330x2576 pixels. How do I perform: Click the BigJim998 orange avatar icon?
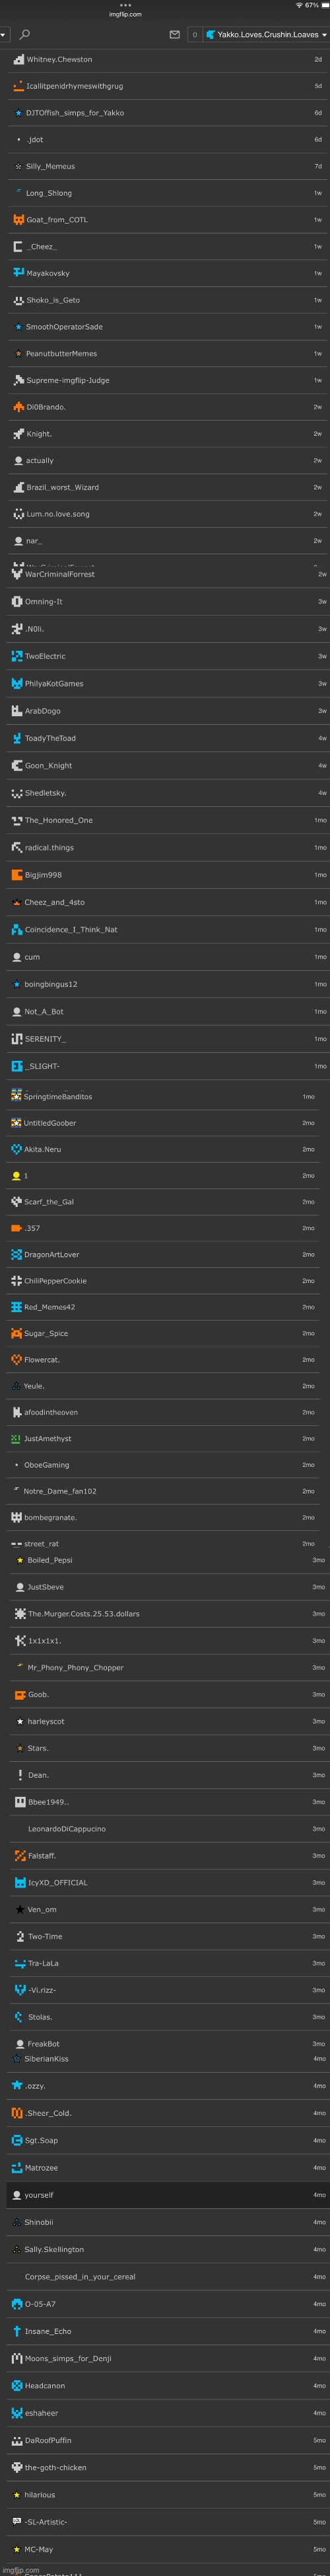[17, 875]
